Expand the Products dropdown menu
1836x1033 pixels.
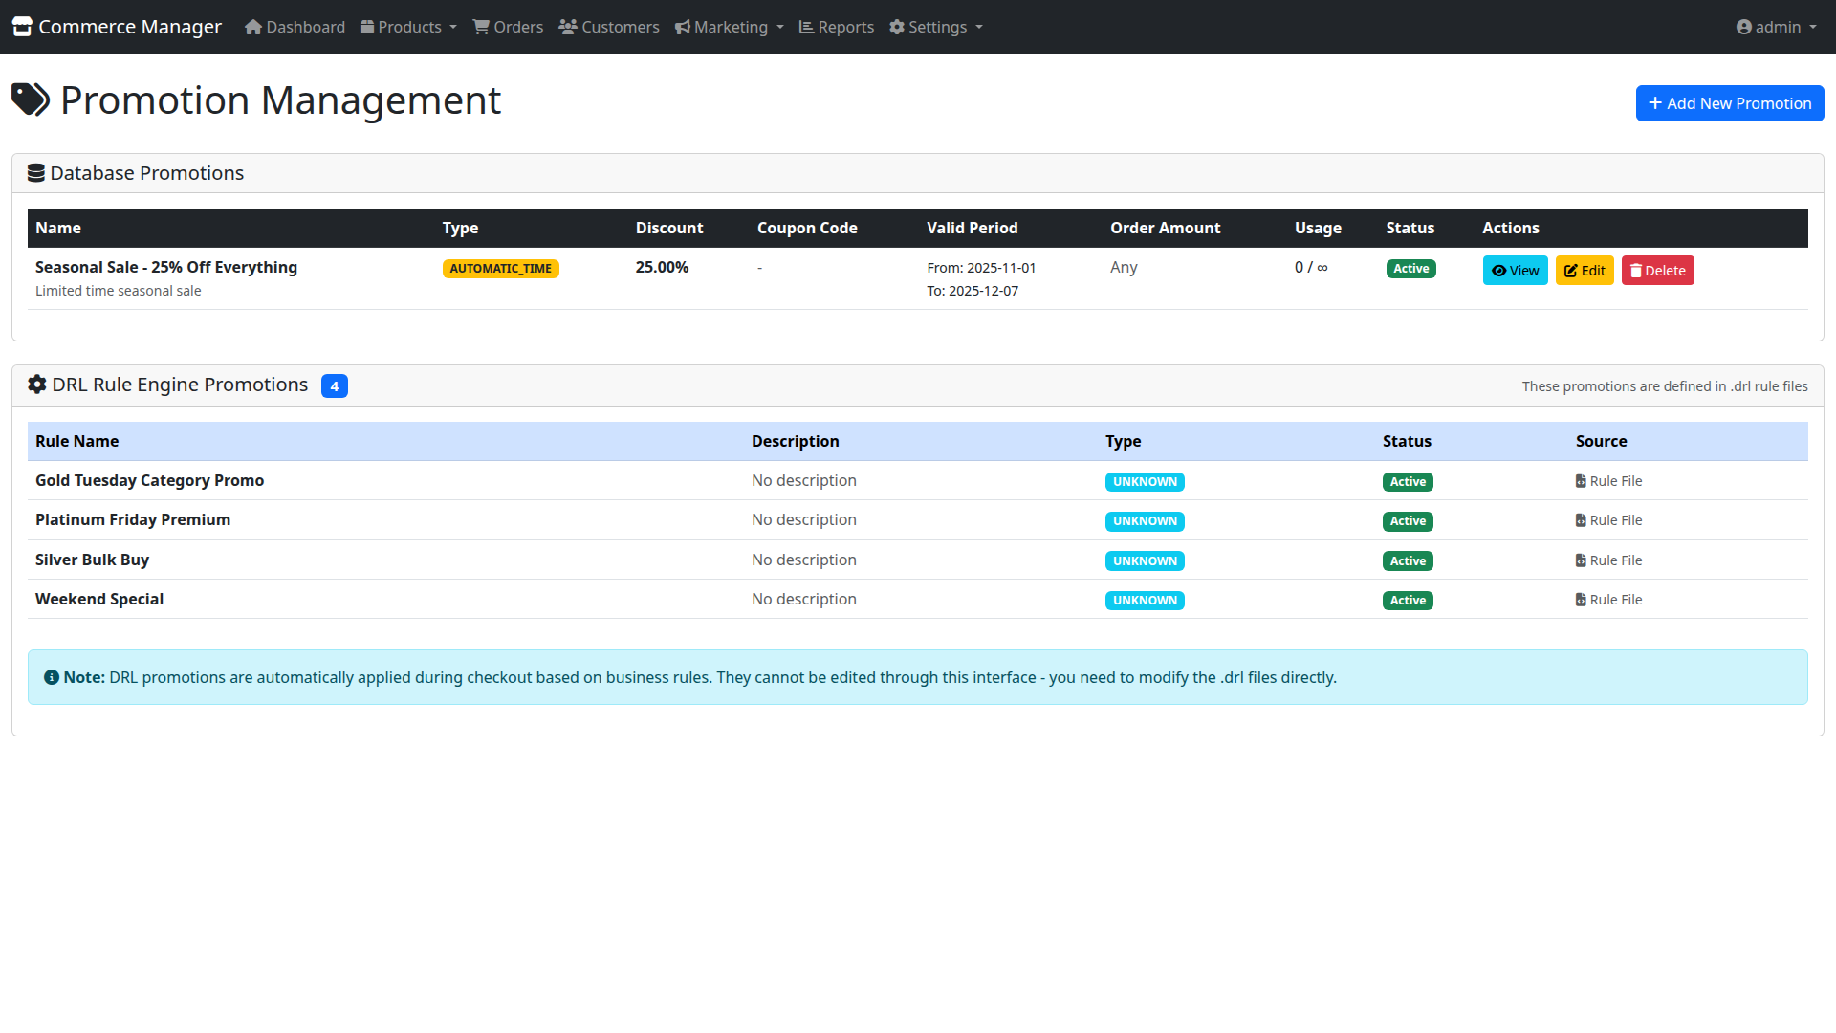pos(408,27)
